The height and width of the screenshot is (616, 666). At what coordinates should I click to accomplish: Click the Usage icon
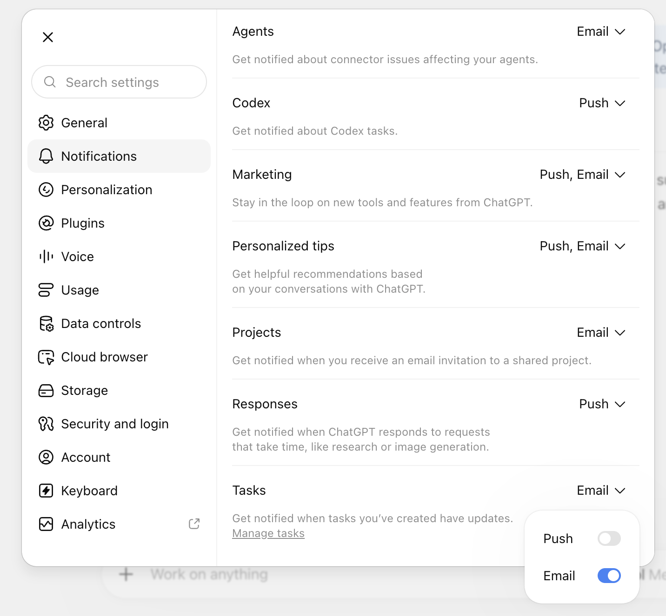(x=46, y=290)
